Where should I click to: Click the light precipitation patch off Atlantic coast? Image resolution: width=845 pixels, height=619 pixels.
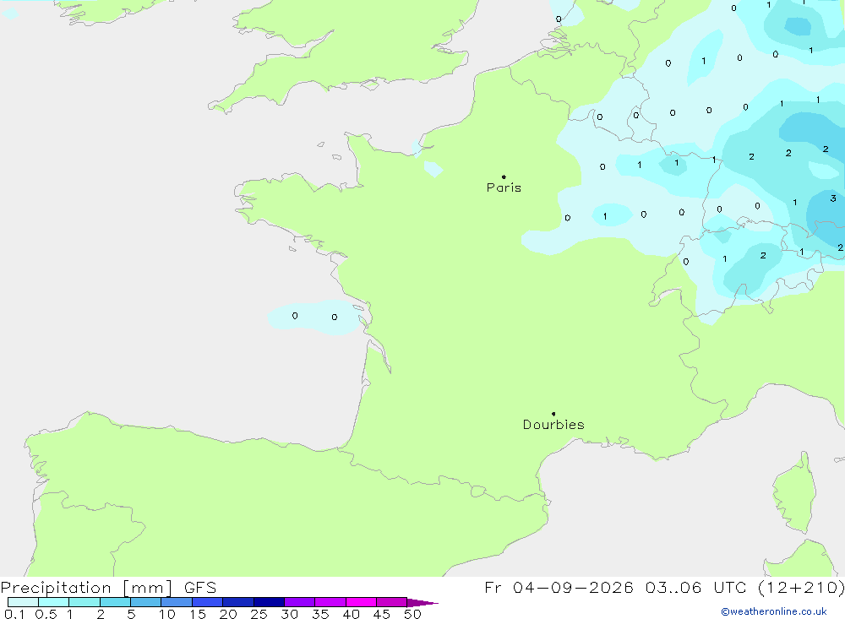click(315, 317)
